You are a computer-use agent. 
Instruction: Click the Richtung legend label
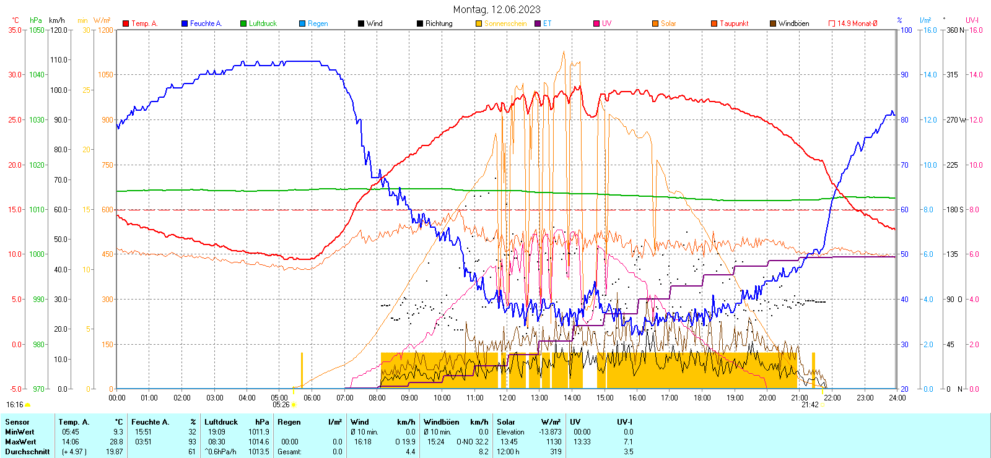click(439, 24)
